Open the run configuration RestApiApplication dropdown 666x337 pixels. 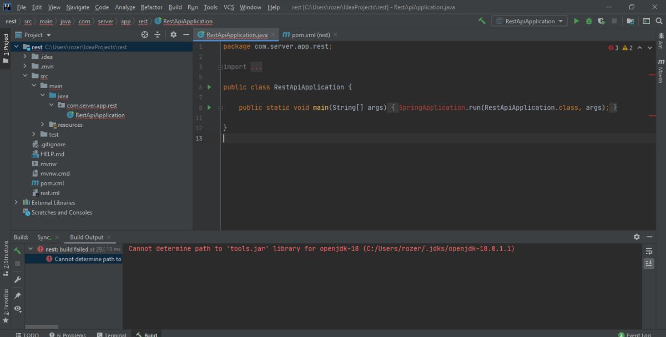(x=531, y=21)
